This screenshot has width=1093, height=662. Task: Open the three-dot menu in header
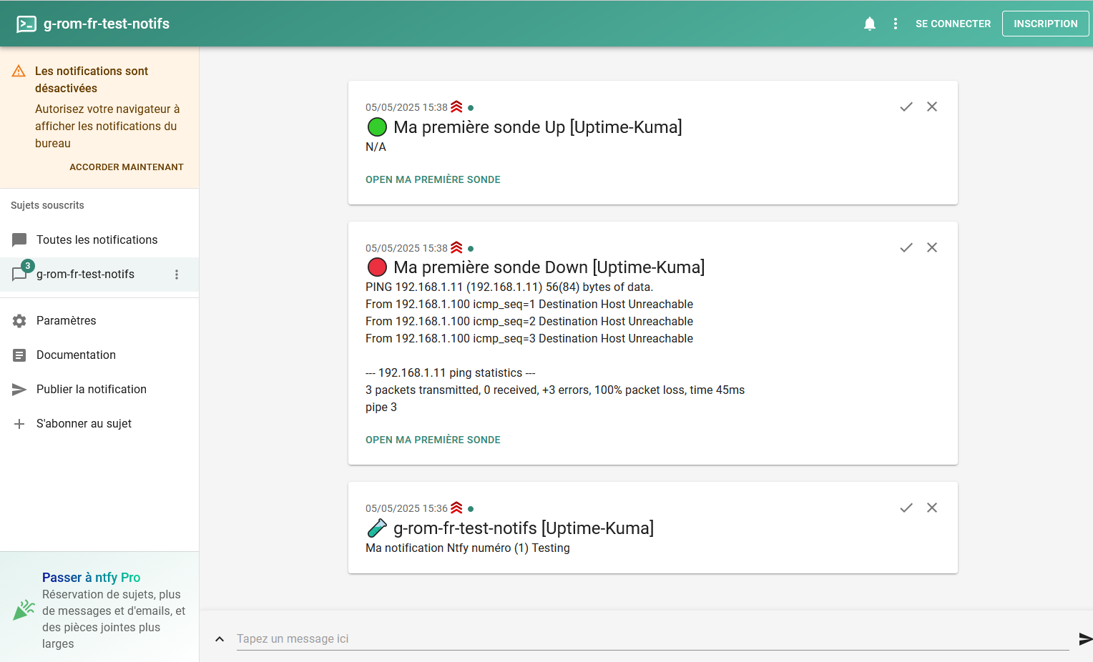[x=896, y=24]
